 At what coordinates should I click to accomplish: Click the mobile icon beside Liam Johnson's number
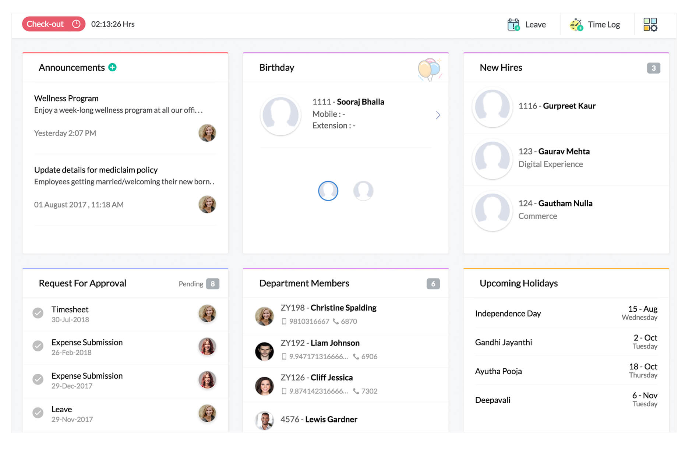[x=284, y=356]
